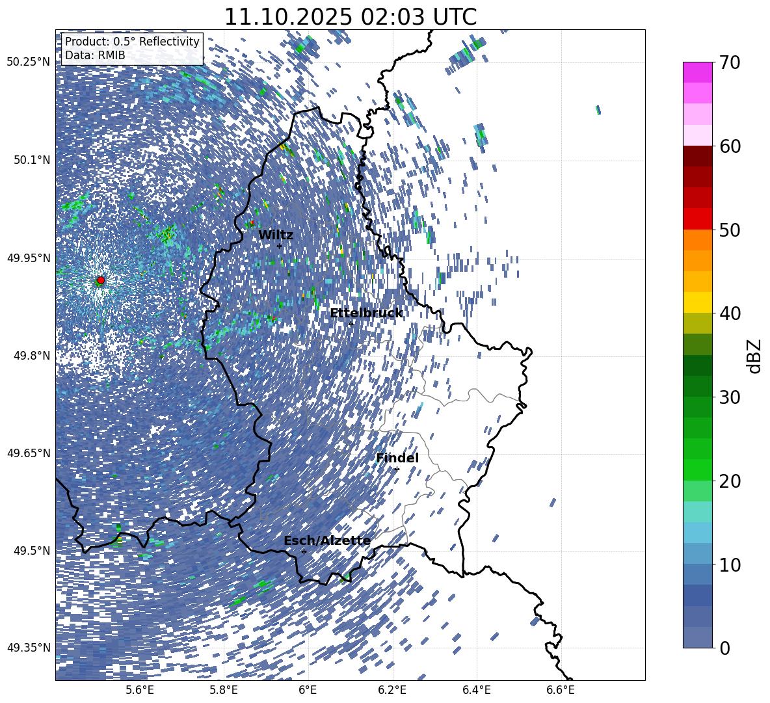
Task: Click the 5.8°E longitude tick label
Action: point(224,690)
